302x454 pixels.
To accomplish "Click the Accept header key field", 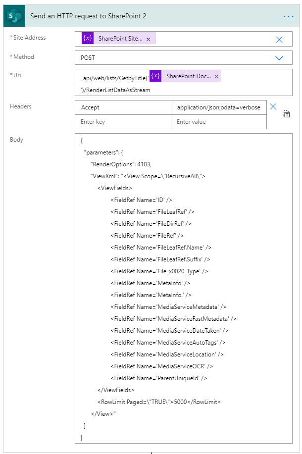I will tap(123, 107).
